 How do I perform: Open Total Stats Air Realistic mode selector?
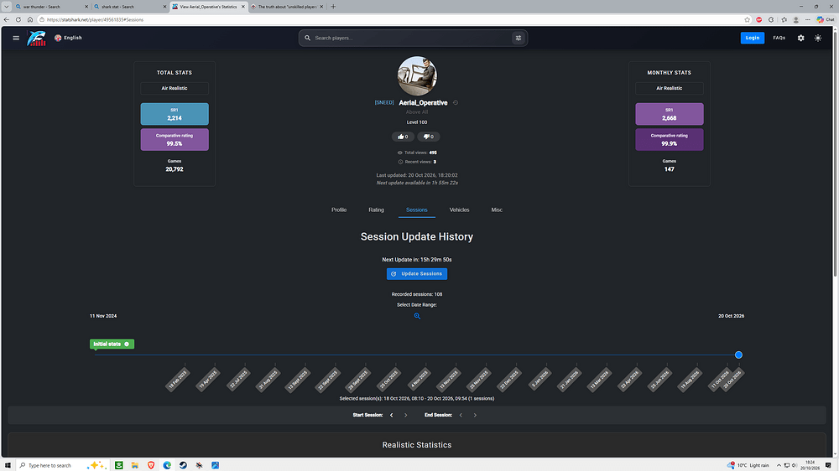tap(175, 88)
